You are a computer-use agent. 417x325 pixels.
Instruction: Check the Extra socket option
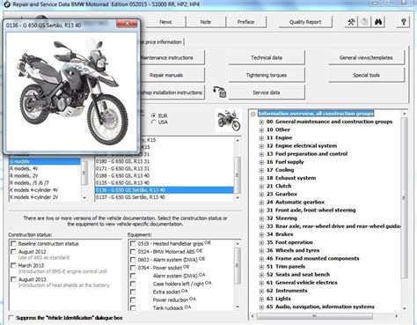point(133,292)
